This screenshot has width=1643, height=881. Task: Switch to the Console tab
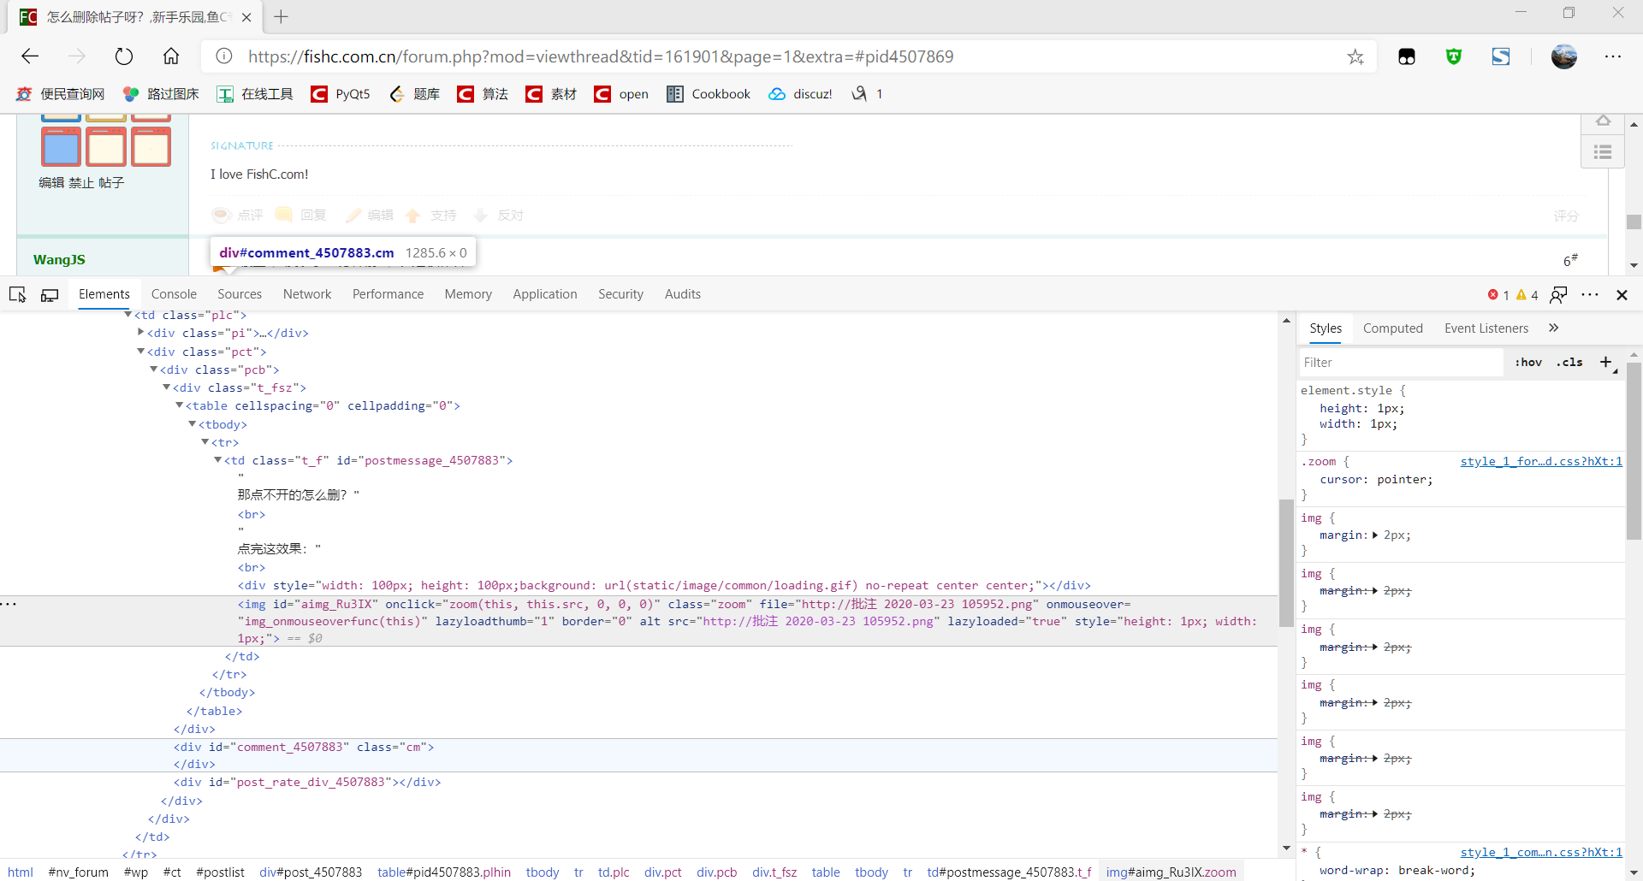174,294
